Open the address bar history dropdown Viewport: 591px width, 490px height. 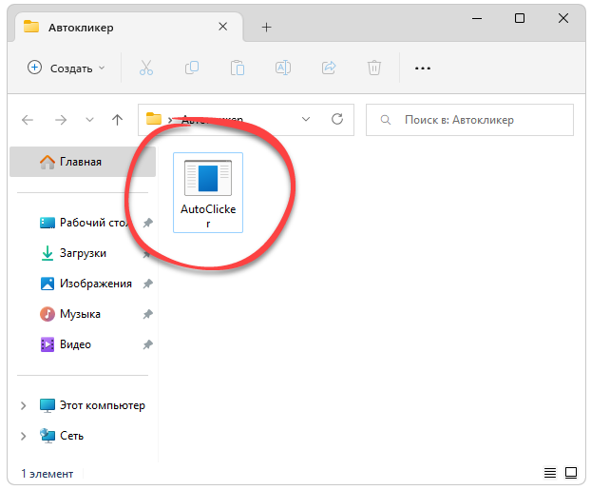[x=306, y=120]
